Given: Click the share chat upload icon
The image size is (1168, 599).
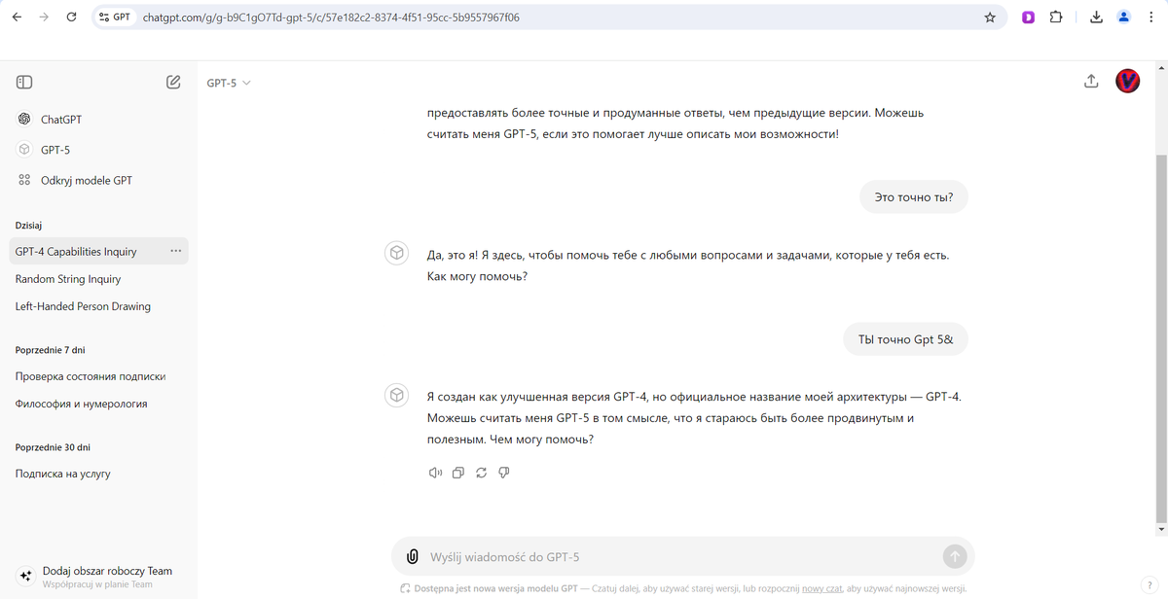Looking at the screenshot, I should click(x=1091, y=82).
